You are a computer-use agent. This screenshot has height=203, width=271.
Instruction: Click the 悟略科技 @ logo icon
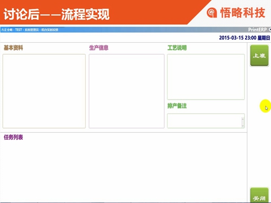(212, 12)
